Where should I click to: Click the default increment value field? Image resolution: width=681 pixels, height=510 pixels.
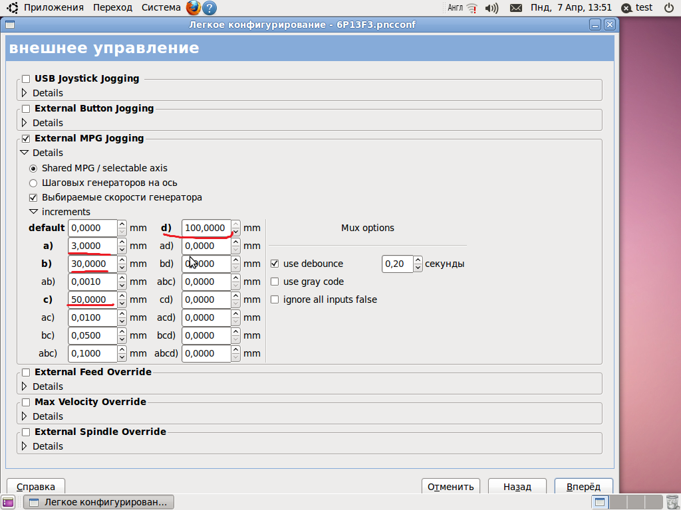92,228
